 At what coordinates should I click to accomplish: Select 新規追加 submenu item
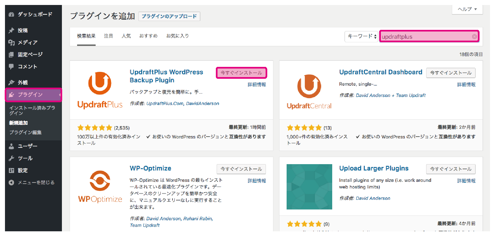click(x=19, y=123)
